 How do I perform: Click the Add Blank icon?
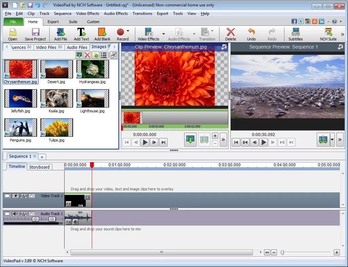click(102, 34)
